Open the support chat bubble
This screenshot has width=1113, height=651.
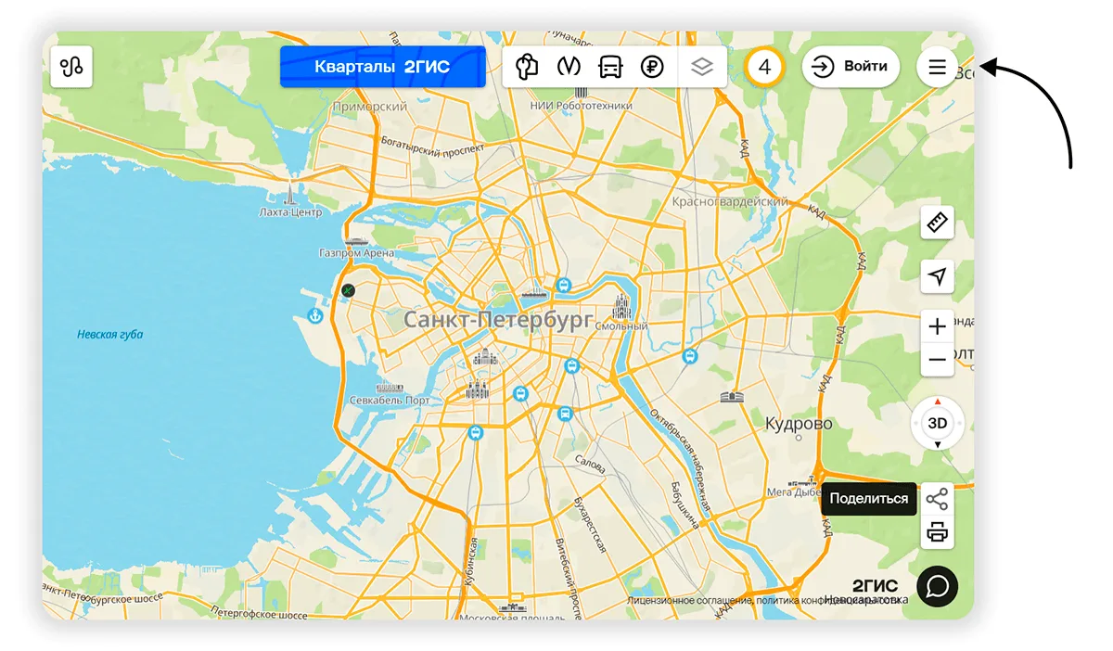coord(938,586)
